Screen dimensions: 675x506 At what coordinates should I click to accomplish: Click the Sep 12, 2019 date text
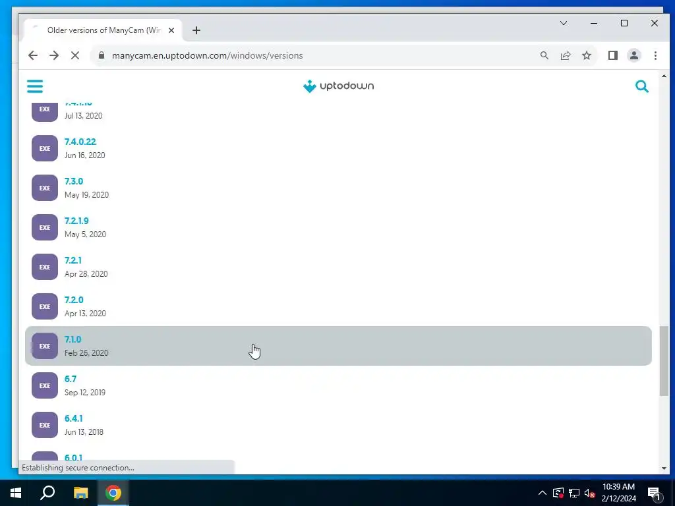coord(85,393)
